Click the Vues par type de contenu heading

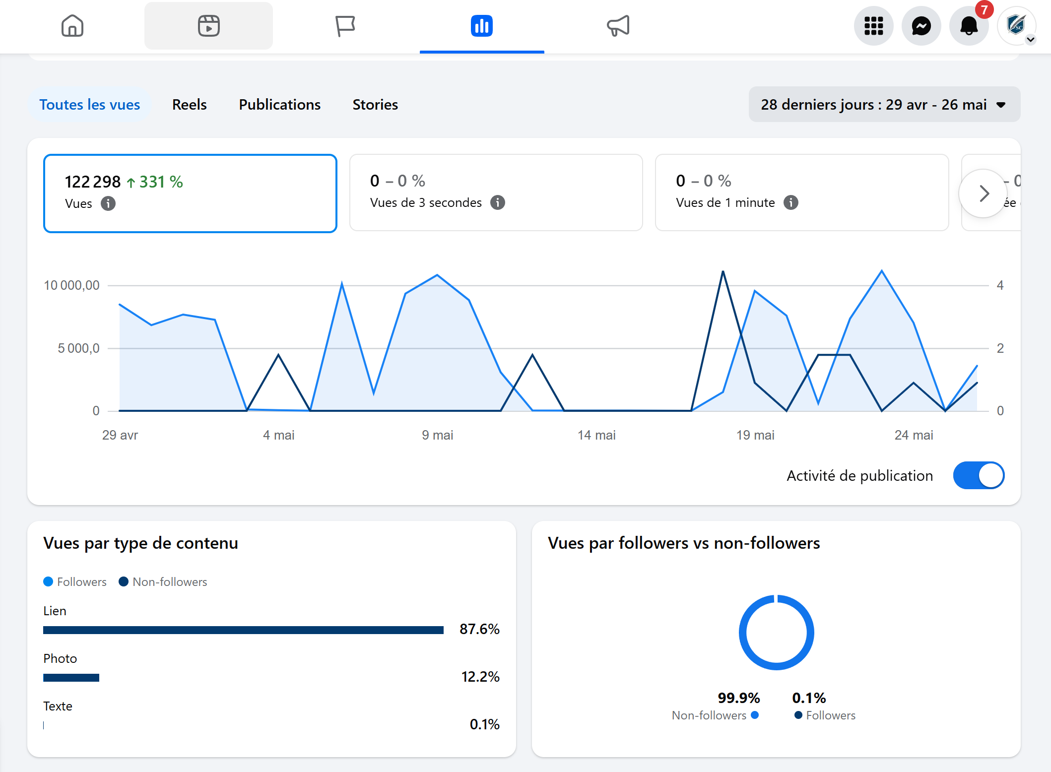(141, 543)
